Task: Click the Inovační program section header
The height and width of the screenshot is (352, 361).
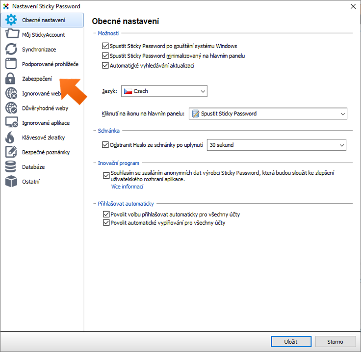Action: tap(119, 163)
